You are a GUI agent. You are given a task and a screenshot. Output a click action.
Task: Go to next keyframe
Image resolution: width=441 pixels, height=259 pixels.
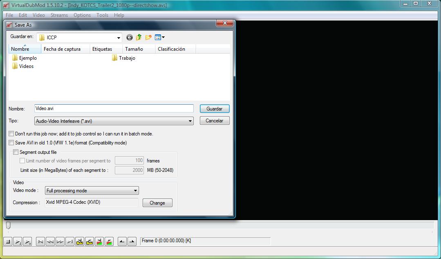tap(90, 241)
